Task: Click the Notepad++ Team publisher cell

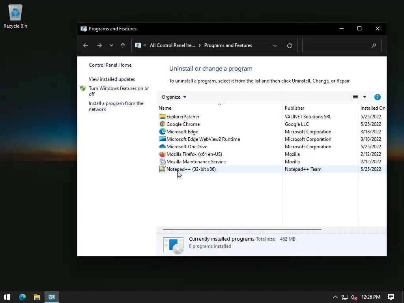Action: coord(303,169)
